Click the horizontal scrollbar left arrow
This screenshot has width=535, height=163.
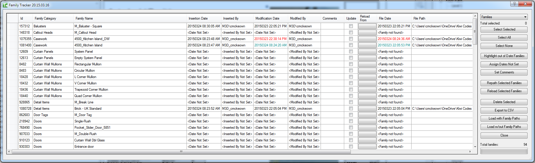coord(9,151)
